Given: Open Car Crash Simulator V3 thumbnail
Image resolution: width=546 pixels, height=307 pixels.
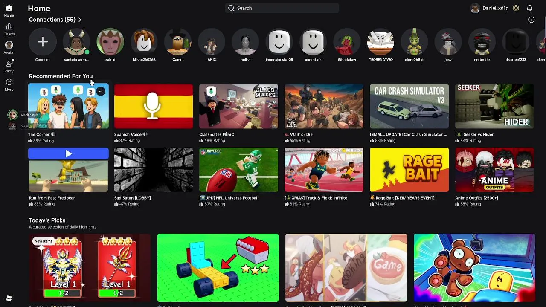Looking at the screenshot, I should click(409, 106).
